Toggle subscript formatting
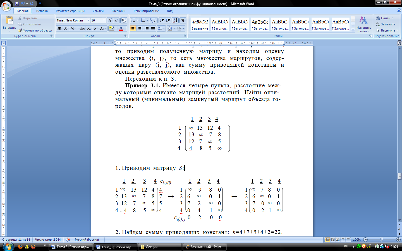Viewport: 402px width, 251px height. [89, 28]
